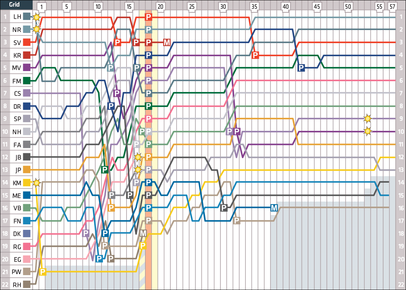406x290 pixels.
Task: Click the Grid column header
Action: (15, 5)
